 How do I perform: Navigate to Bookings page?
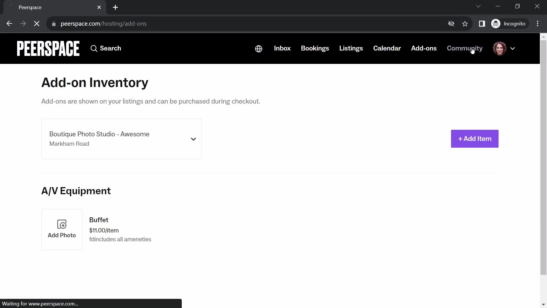click(315, 48)
